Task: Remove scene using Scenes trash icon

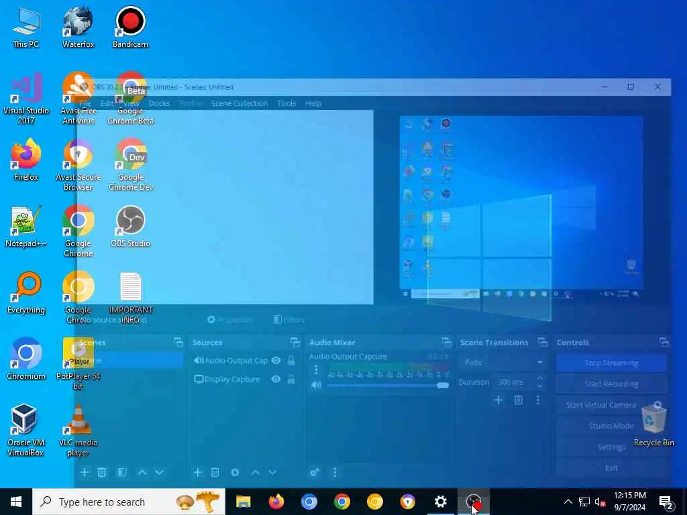Action: 102,472
